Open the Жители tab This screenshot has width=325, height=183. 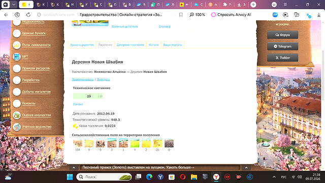click(153, 45)
